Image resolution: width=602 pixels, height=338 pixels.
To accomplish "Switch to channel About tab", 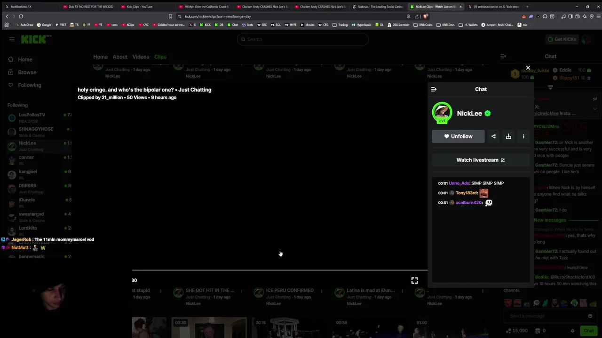I will tap(120, 57).
